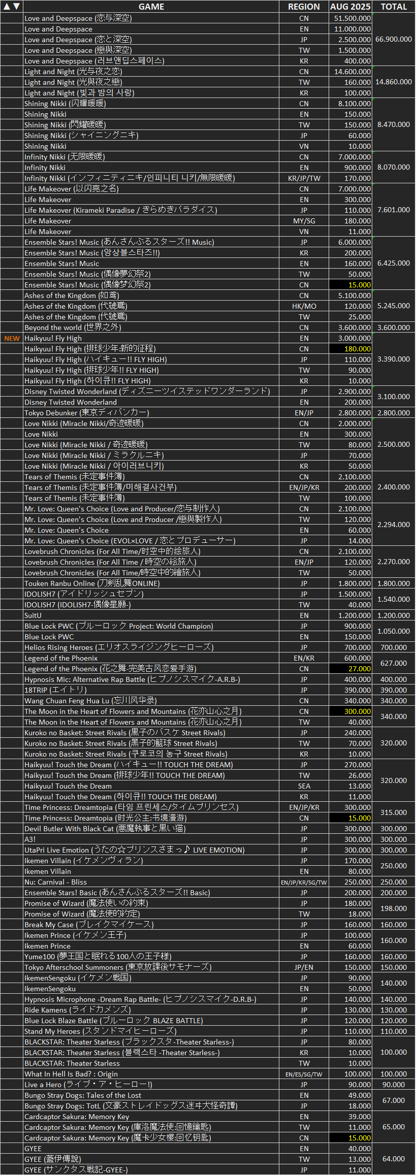Select the highlighted 27.000 Legend of the Phoenix cell
The width and height of the screenshot is (416, 1175).
[x=350, y=669]
